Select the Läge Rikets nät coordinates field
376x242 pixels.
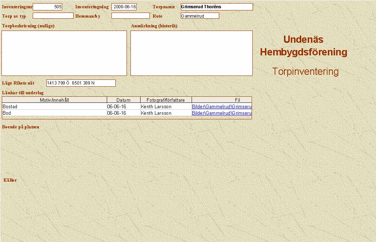tap(81, 83)
